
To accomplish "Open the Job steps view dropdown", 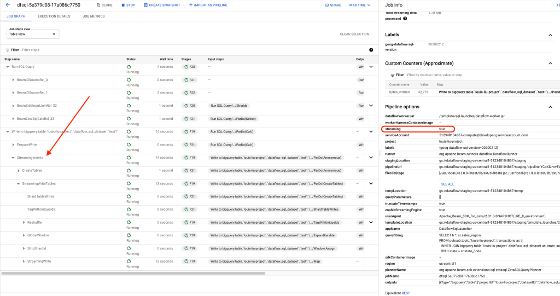I will [x=33, y=34].
